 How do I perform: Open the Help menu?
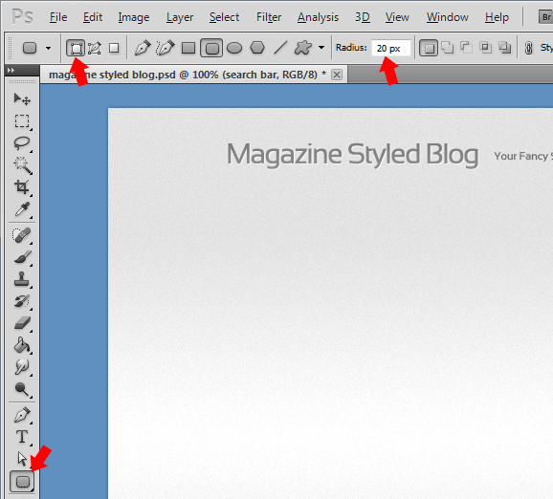point(497,17)
